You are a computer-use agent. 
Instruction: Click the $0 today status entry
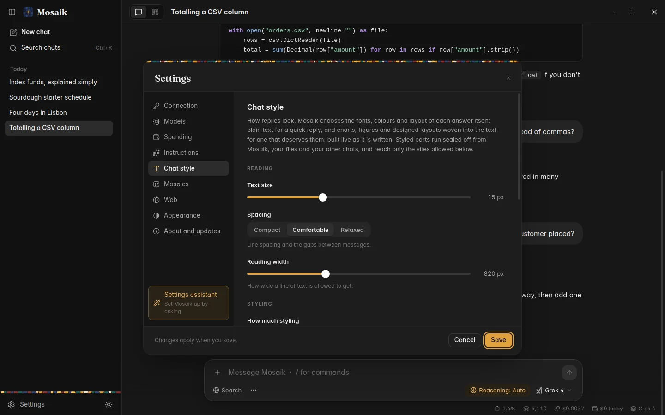pos(607,409)
